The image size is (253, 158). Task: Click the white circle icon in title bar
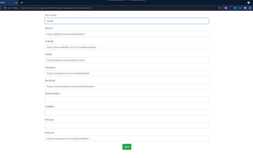[x=249, y=3]
